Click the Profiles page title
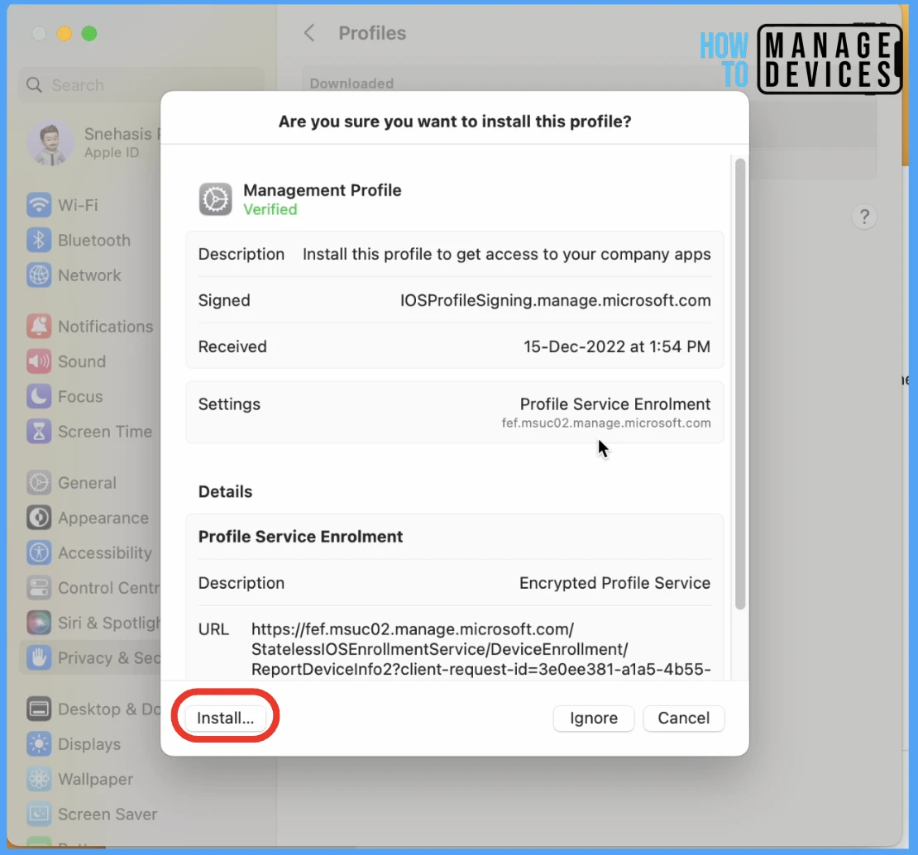918x855 pixels. click(372, 33)
